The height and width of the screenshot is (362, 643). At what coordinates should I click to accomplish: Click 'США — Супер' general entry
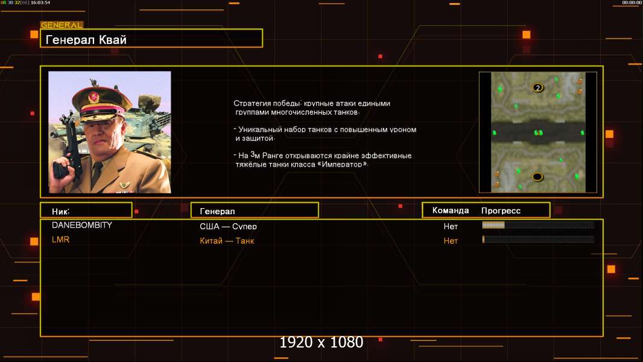(x=228, y=226)
